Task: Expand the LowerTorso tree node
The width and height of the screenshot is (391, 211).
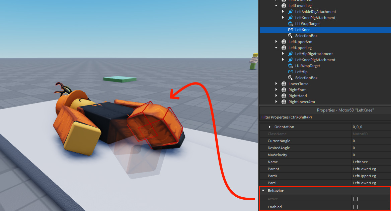Action: [276, 83]
